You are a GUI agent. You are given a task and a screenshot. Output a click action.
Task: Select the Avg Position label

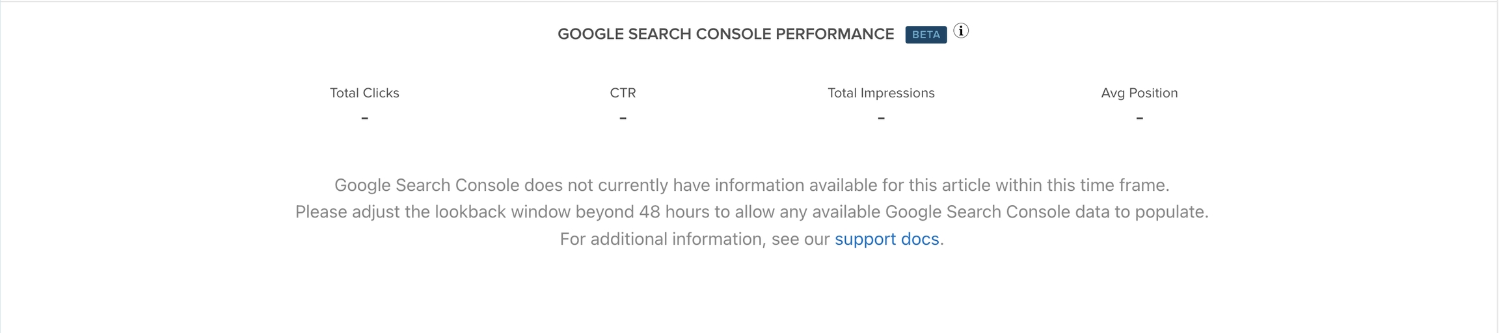pos(1139,93)
